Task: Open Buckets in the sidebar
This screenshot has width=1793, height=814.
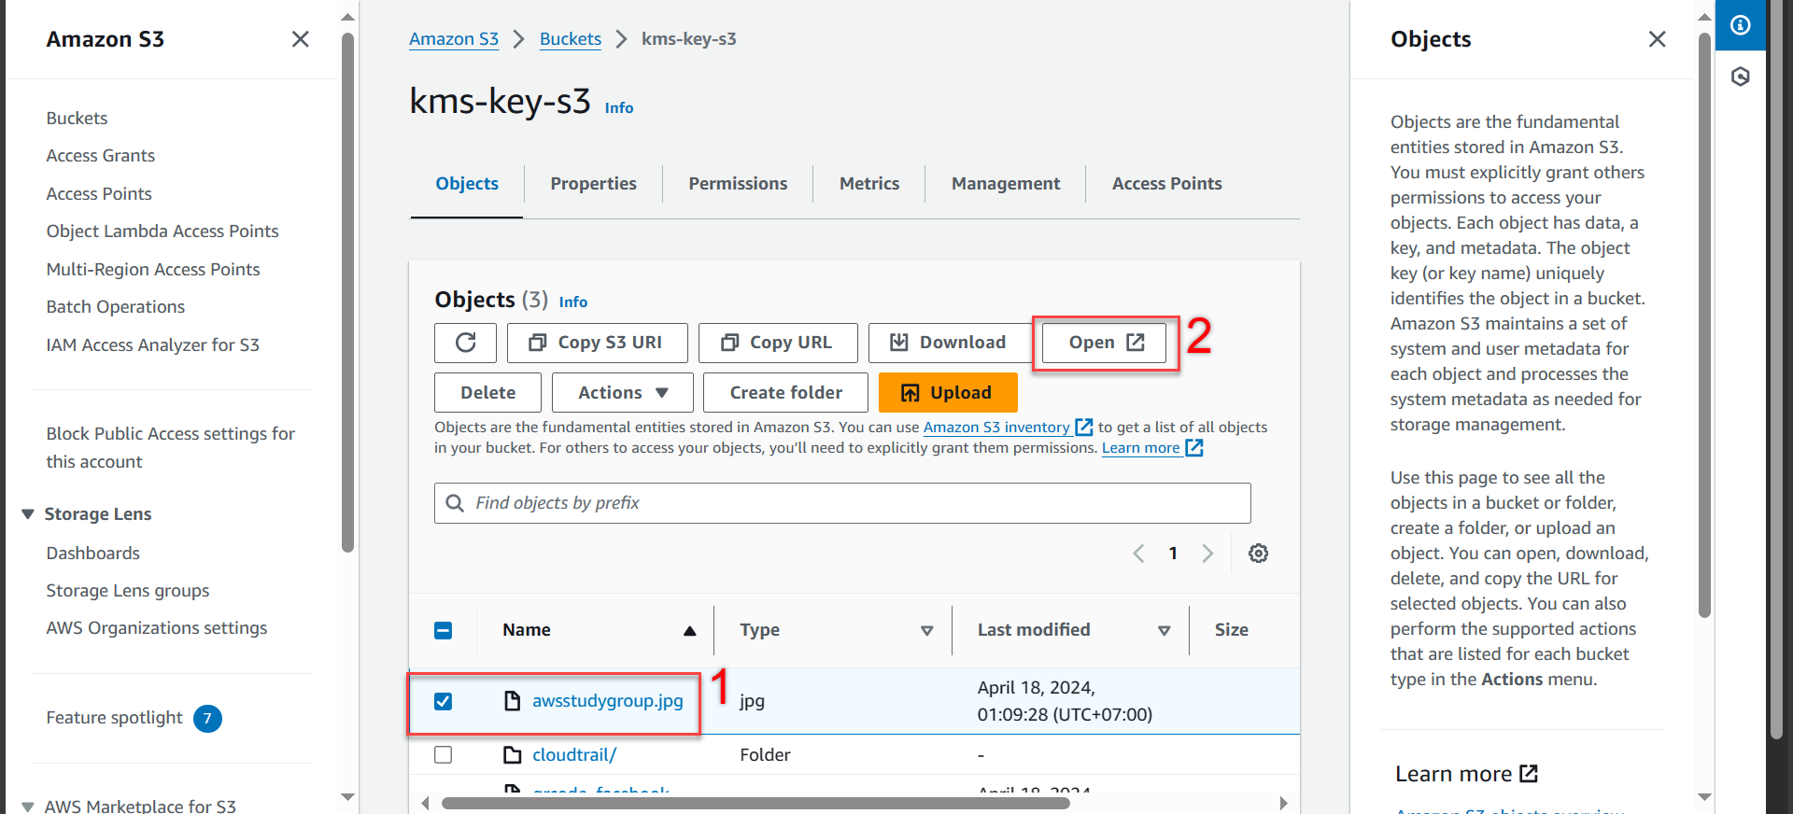Action: coord(77,119)
